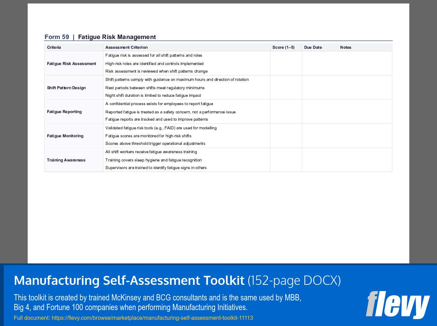Image resolution: width=437 pixels, height=326 pixels.
Task: Select the Fatigue Reporting row label
Action: (x=64, y=111)
